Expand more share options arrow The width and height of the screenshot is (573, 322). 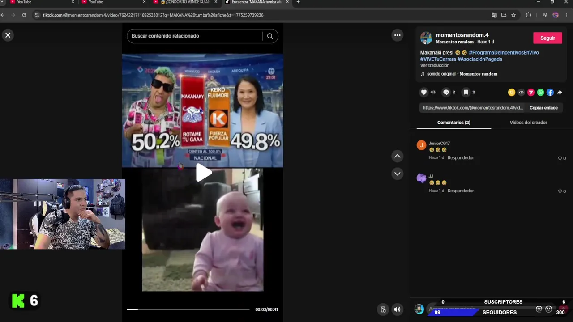click(x=560, y=93)
